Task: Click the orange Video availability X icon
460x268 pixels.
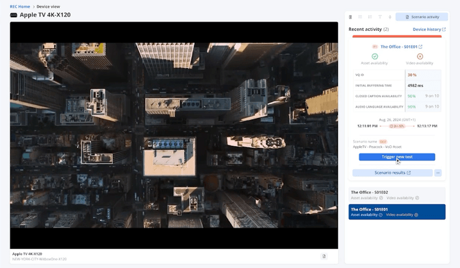Action: (420, 56)
